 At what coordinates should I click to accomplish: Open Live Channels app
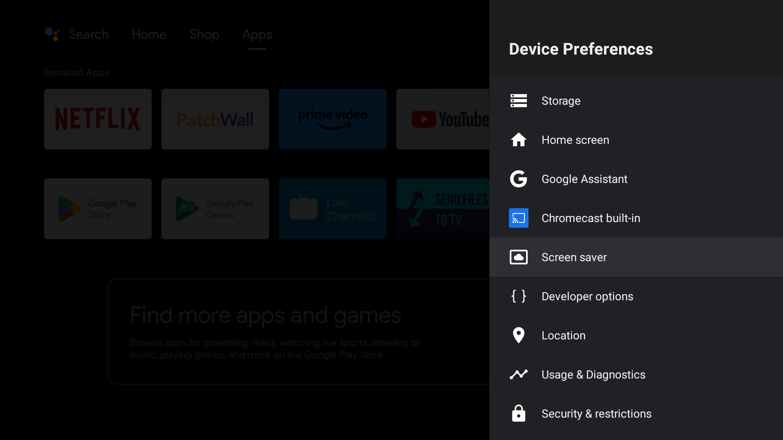point(333,209)
